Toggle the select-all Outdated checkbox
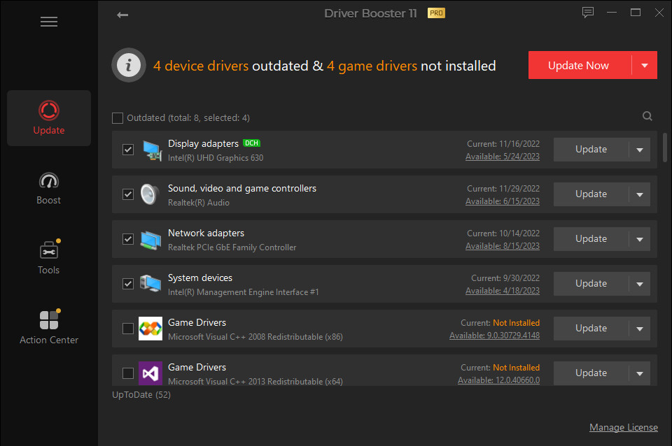 [118, 118]
